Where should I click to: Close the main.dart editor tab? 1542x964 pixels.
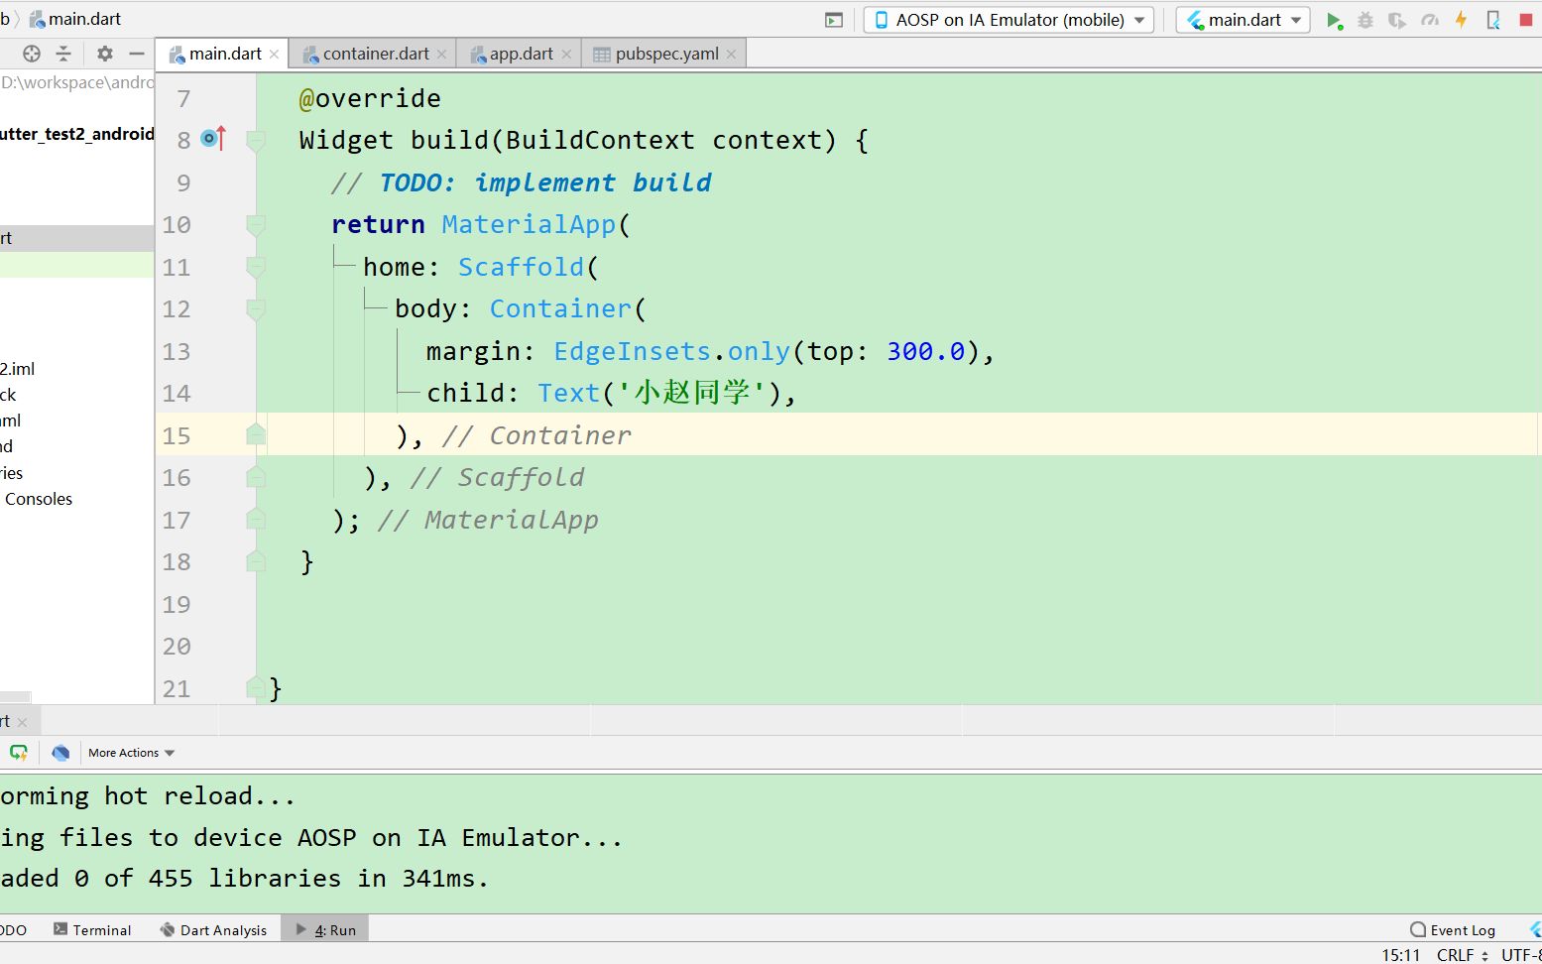coord(275,55)
